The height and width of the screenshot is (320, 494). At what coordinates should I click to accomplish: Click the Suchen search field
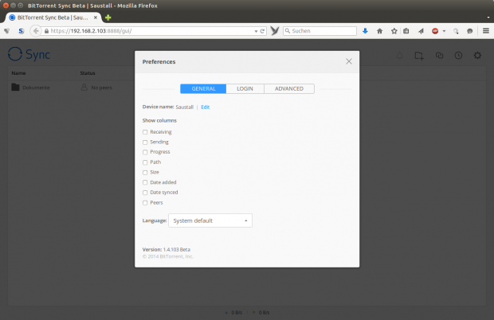pos(320,31)
